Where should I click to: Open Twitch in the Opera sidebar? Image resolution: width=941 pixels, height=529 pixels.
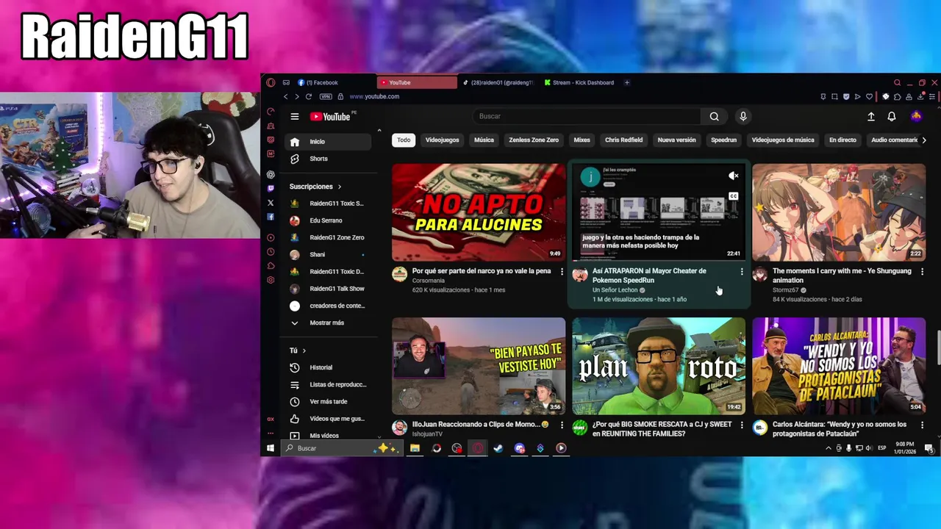tap(271, 189)
